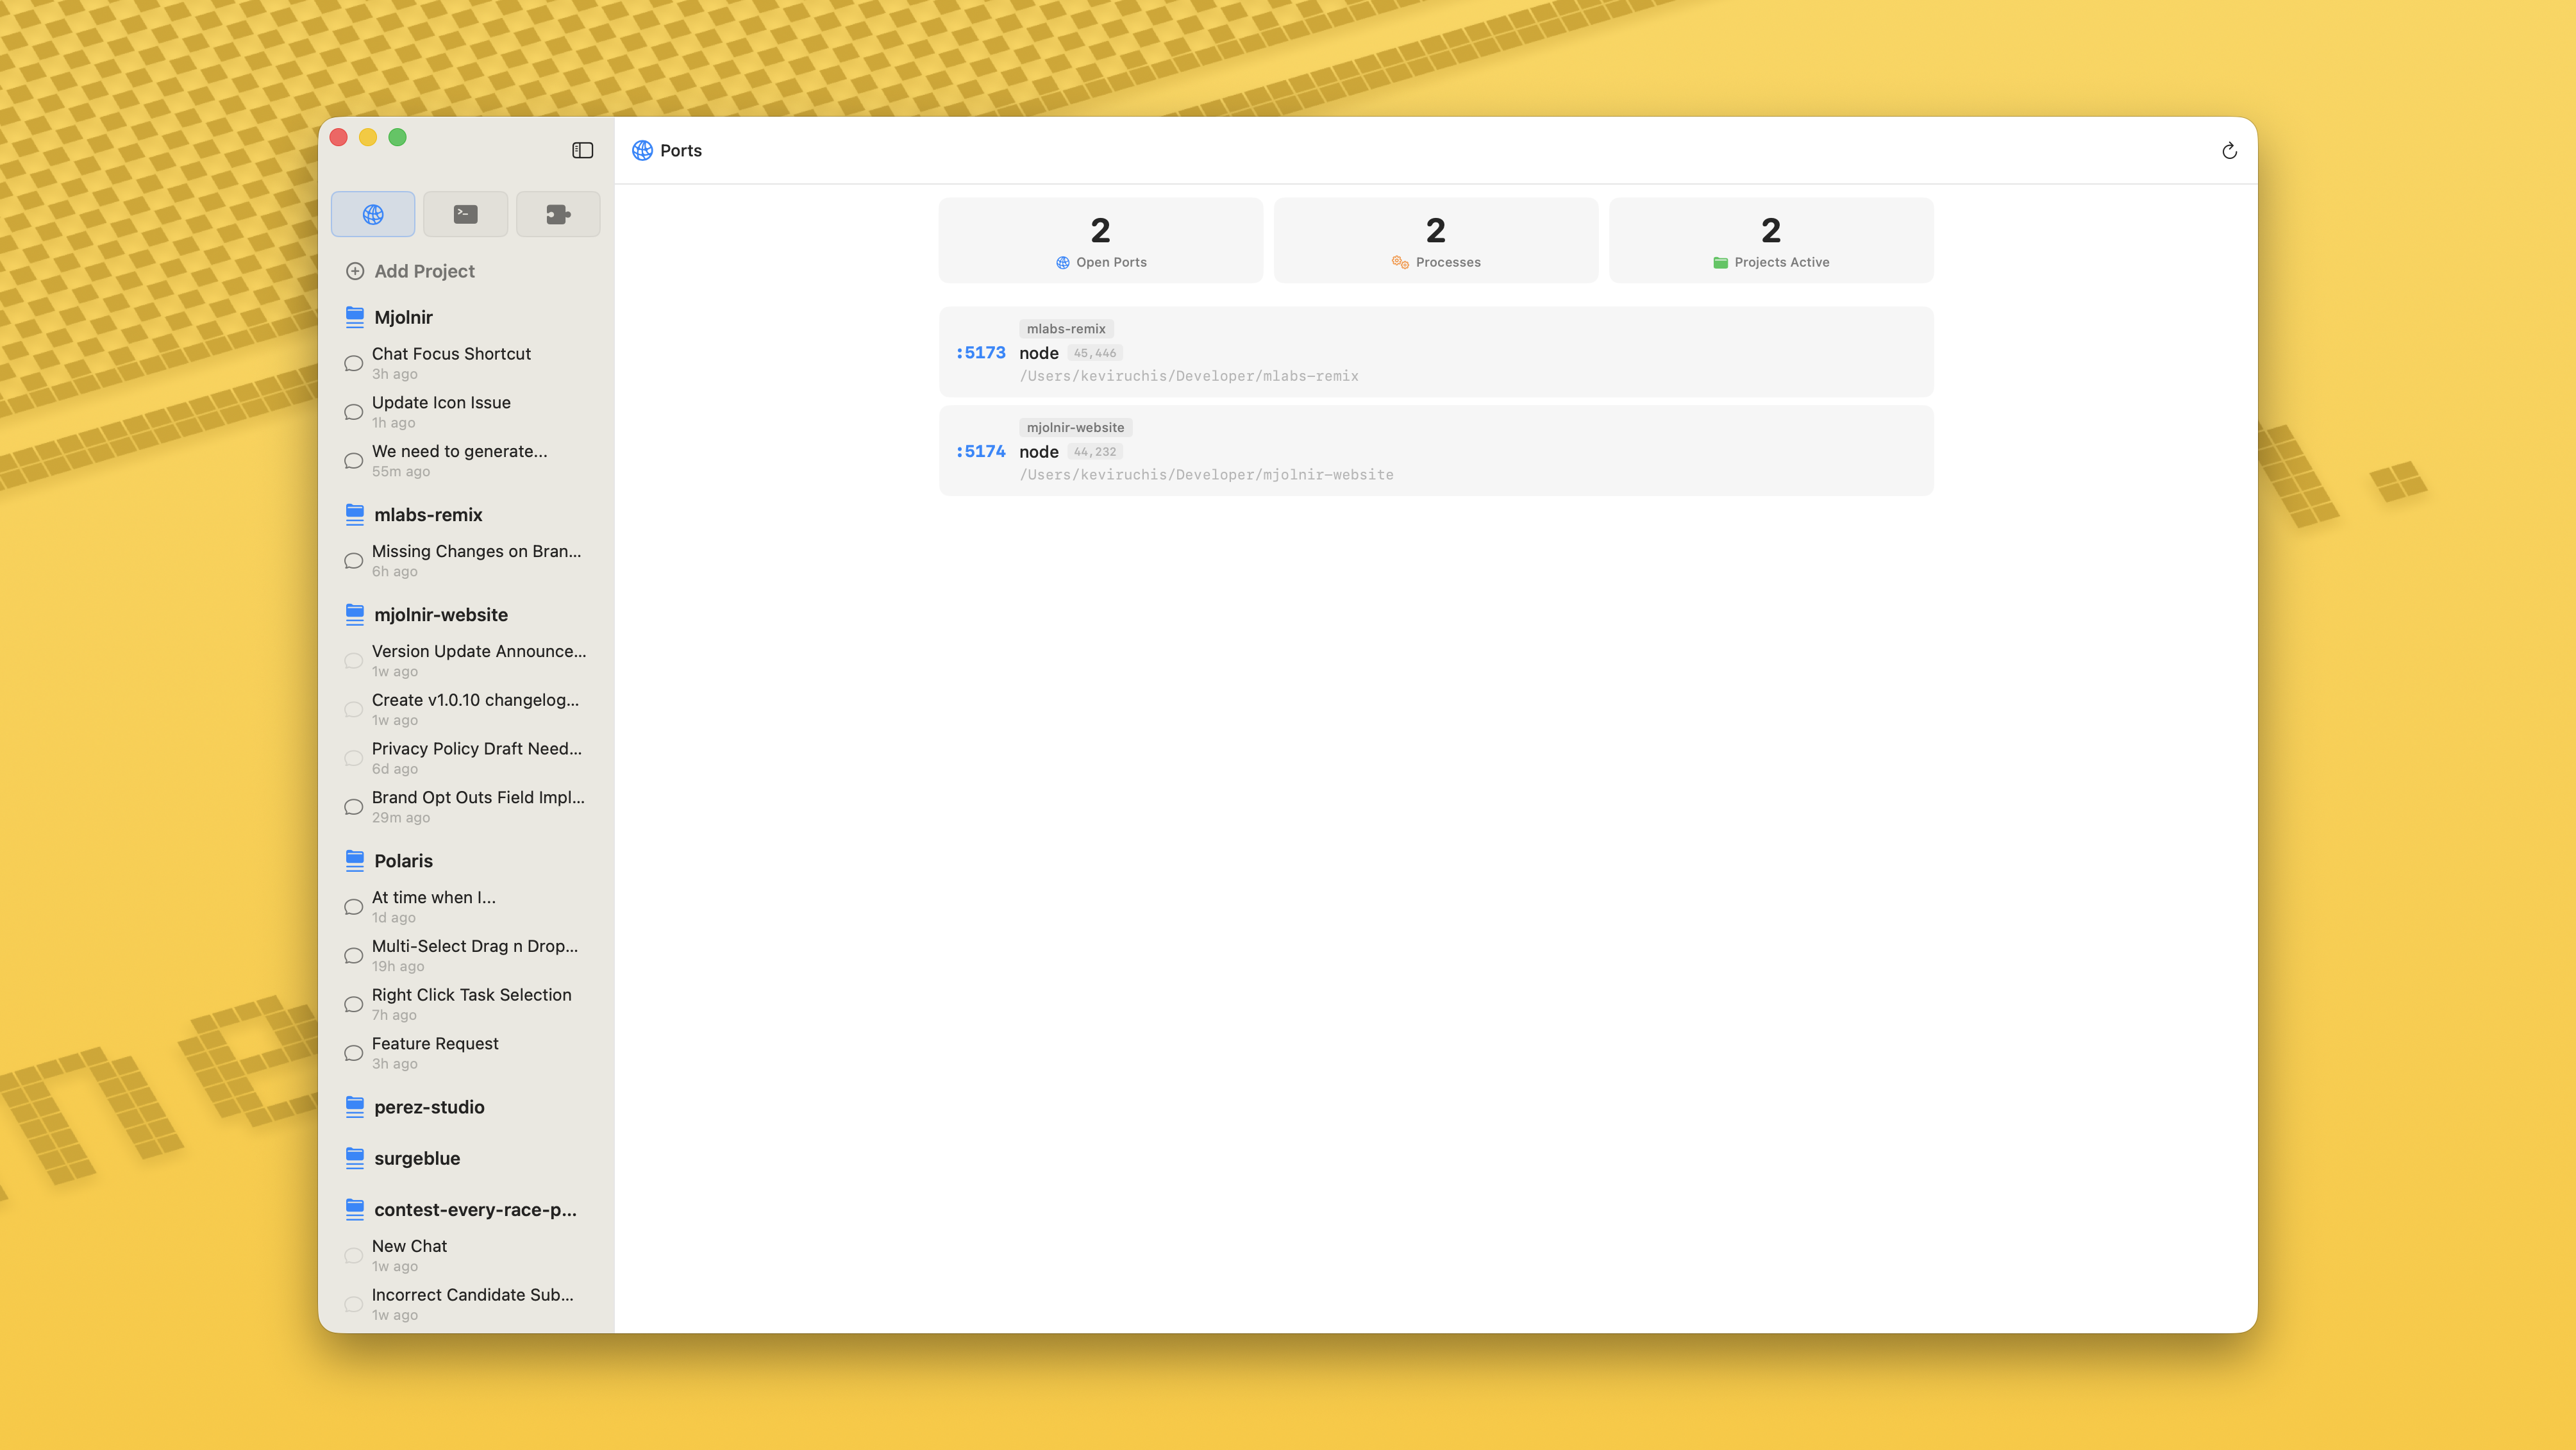Click the surgeblue folder icon
The height and width of the screenshot is (1450, 2576).
pos(354,1158)
